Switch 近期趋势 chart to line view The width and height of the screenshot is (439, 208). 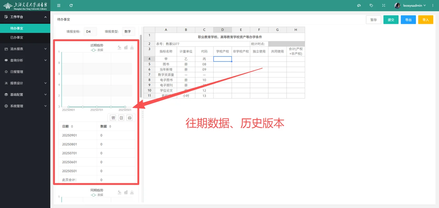pos(119,47)
